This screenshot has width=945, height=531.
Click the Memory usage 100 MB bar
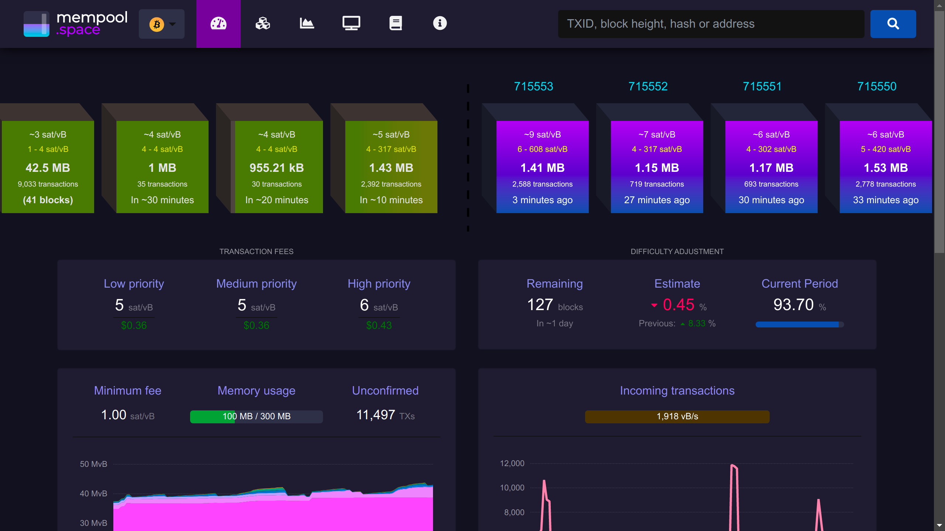click(x=256, y=417)
